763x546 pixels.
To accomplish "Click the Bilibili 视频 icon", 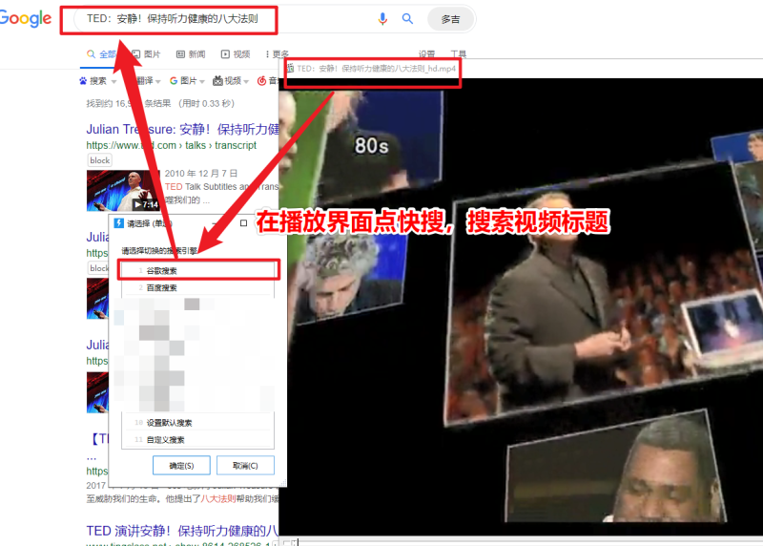I will point(217,81).
